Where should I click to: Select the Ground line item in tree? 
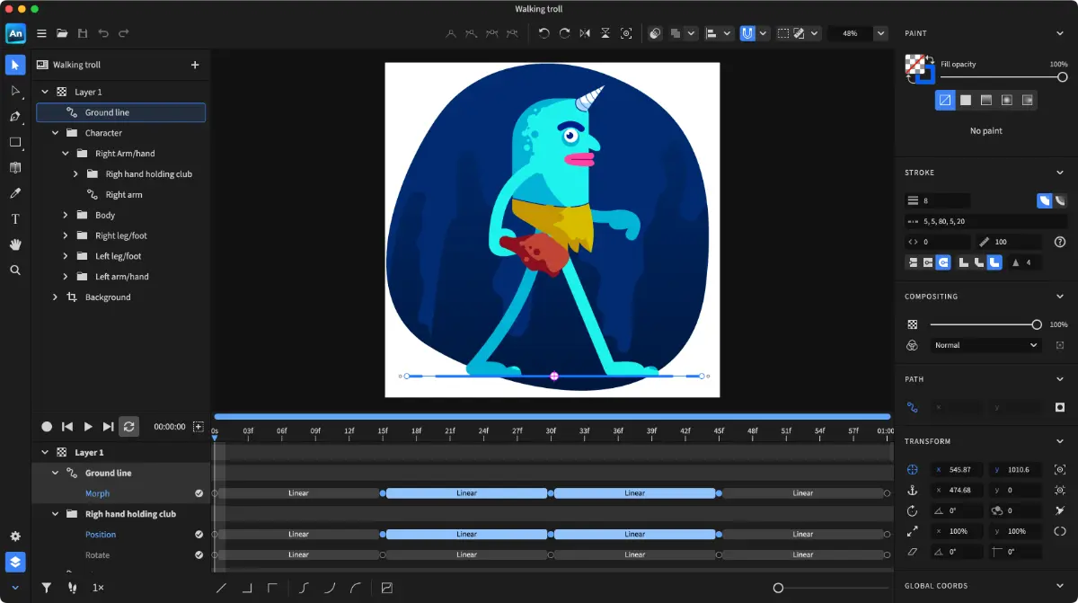[x=120, y=112]
